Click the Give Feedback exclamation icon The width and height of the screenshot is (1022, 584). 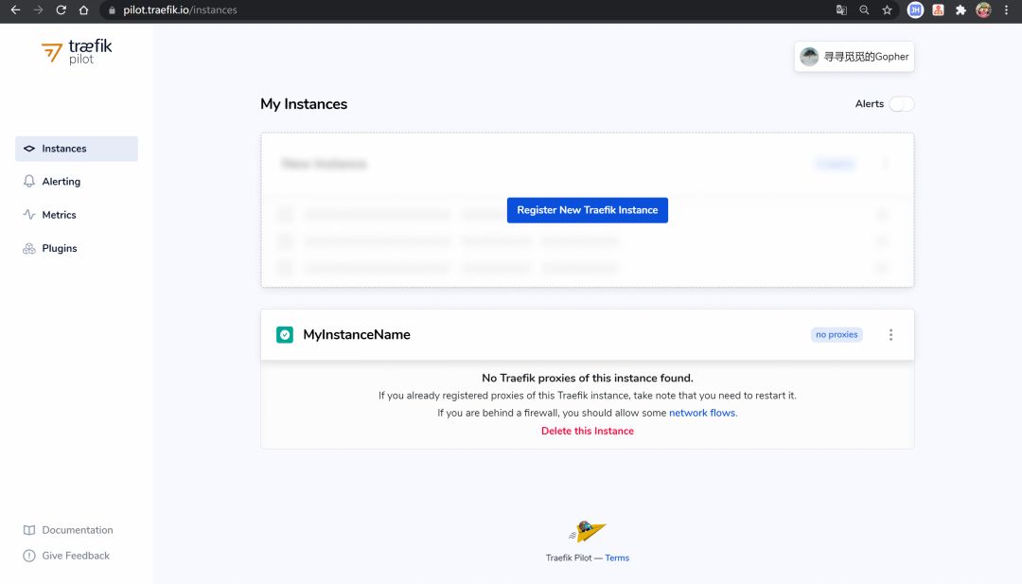coord(28,556)
